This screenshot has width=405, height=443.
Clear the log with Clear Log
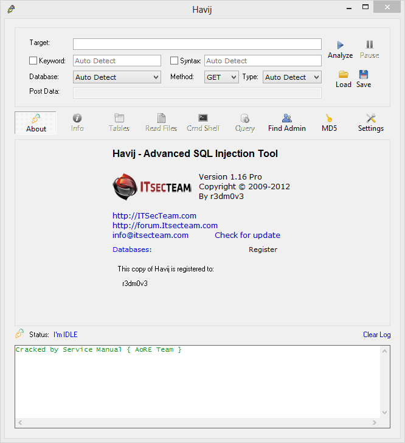click(377, 335)
